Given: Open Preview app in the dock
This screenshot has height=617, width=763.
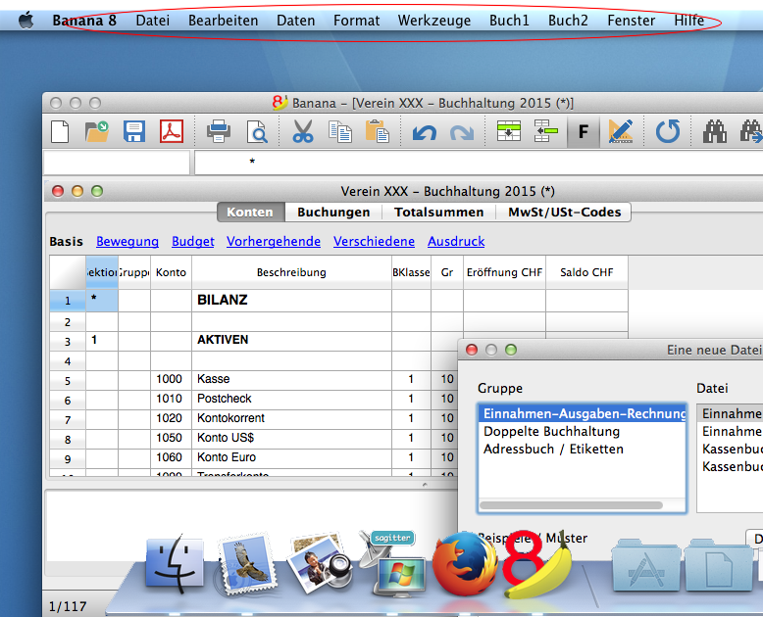Looking at the screenshot, I should pos(319,562).
